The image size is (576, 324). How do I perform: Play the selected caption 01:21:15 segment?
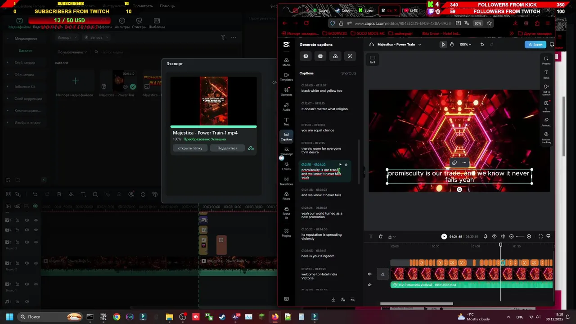pyautogui.click(x=340, y=165)
